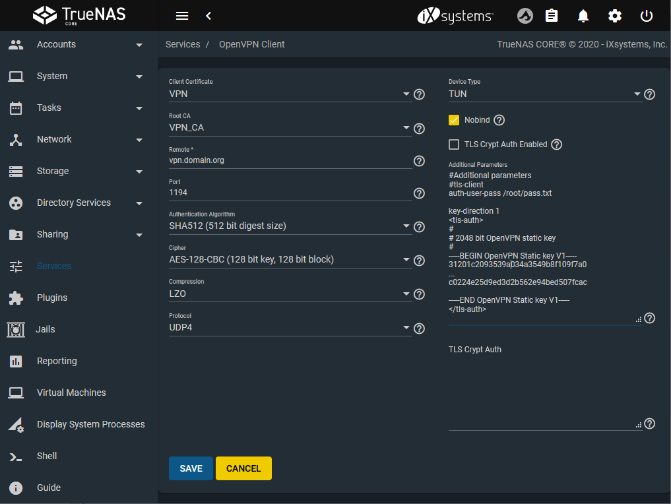The width and height of the screenshot is (671, 504).
Task: Click the CANCEL button
Action: pos(243,468)
